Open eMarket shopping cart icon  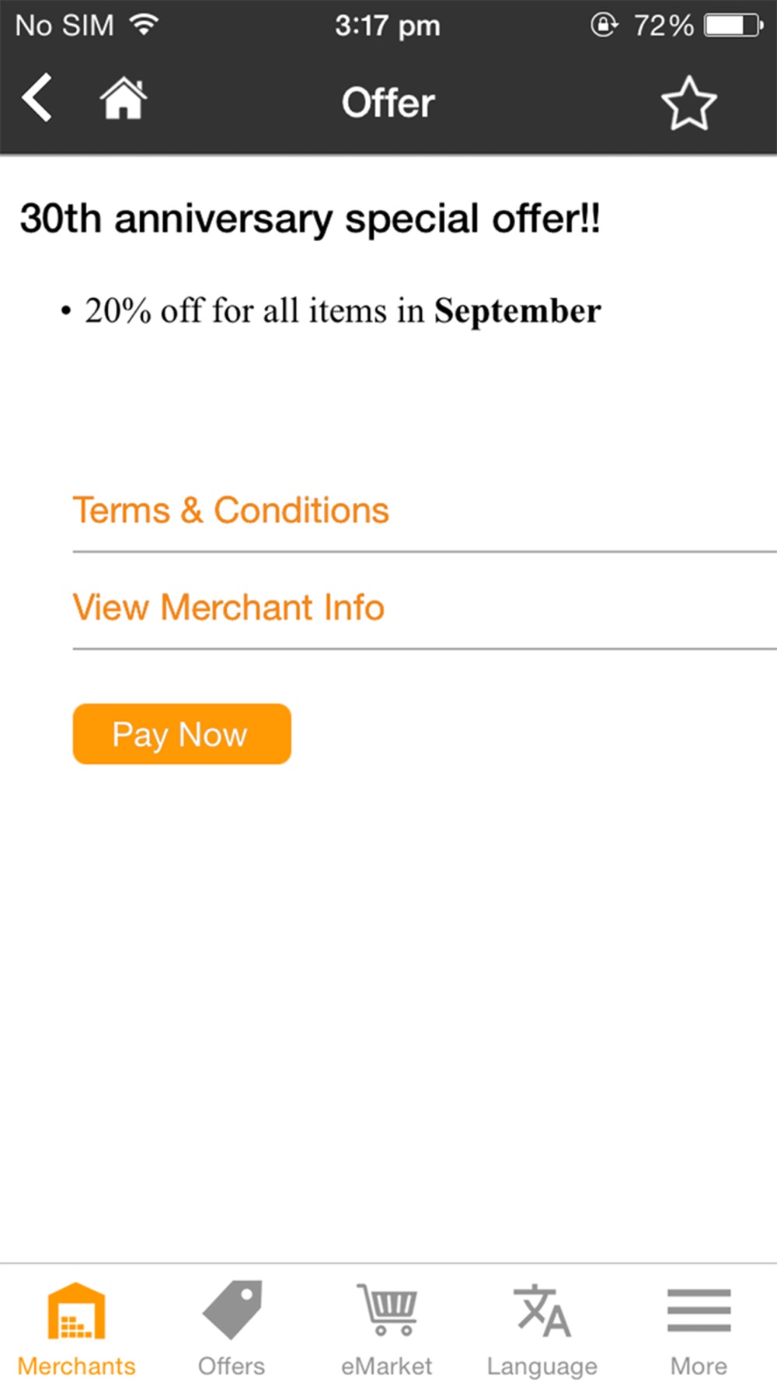tap(386, 1310)
